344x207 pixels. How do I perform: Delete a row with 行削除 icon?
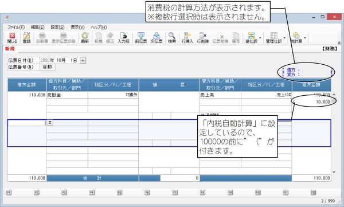203,38
